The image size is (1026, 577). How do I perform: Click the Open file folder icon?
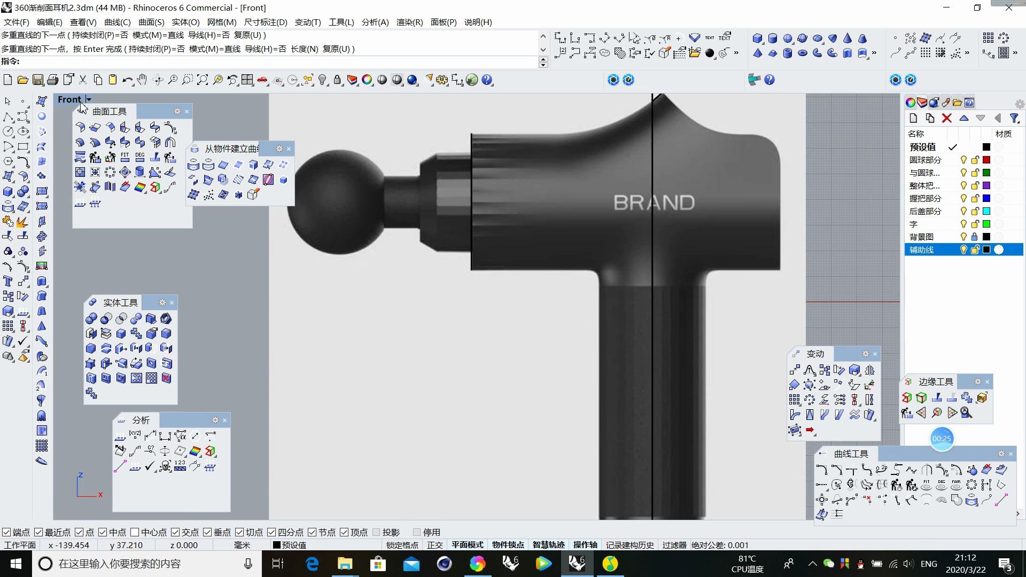[x=22, y=80]
